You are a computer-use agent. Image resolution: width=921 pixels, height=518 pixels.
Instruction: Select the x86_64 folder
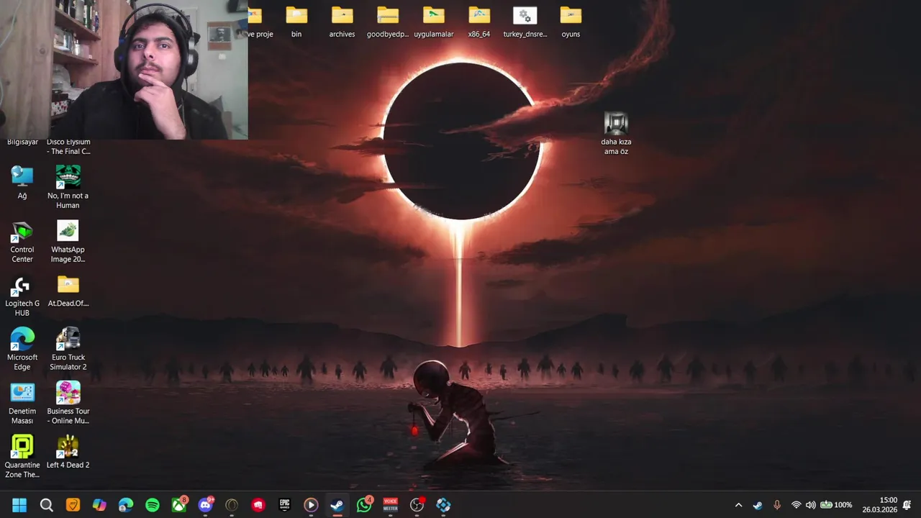479,22
